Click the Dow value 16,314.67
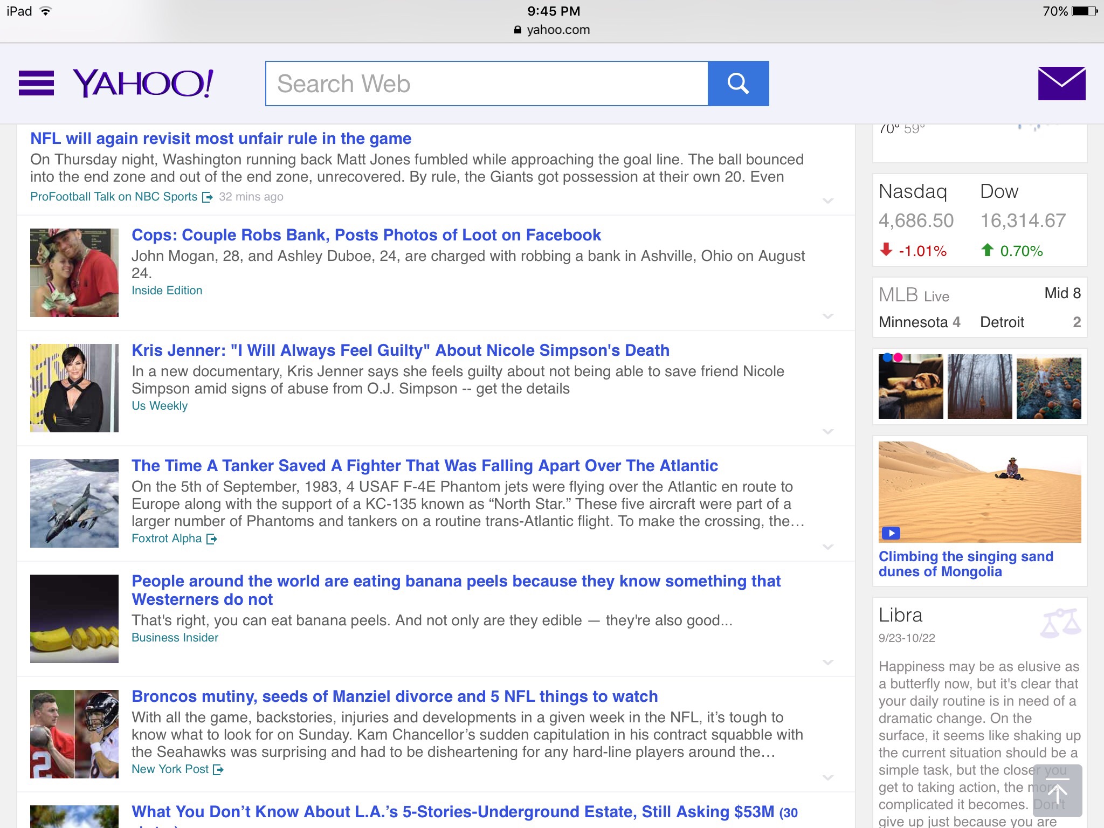The image size is (1104, 828). pyautogui.click(x=1023, y=220)
